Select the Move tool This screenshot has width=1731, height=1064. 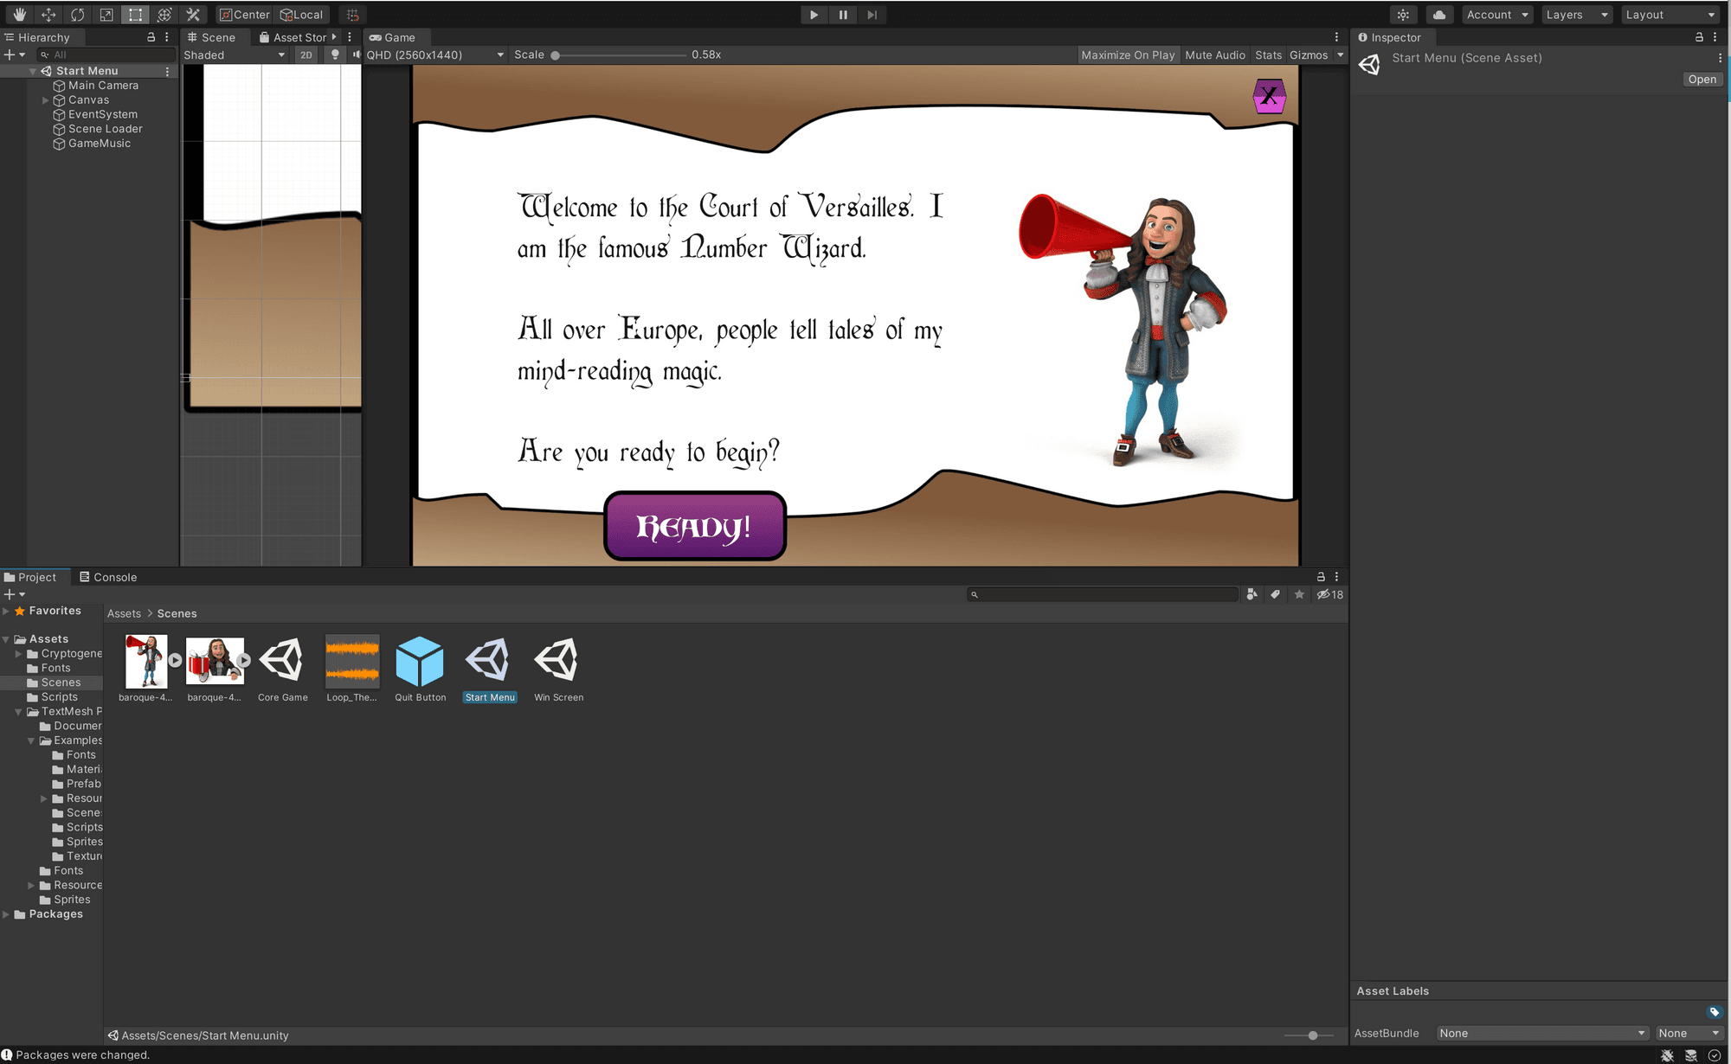point(48,15)
